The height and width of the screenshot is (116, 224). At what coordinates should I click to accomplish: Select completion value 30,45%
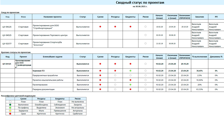(199, 71)
